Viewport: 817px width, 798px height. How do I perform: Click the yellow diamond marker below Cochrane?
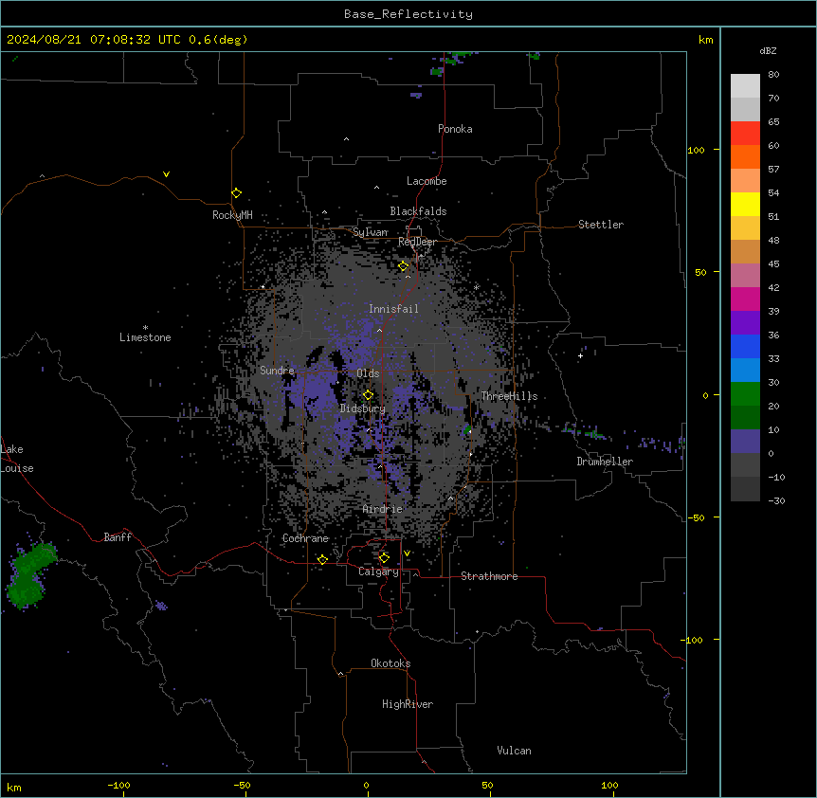click(322, 559)
